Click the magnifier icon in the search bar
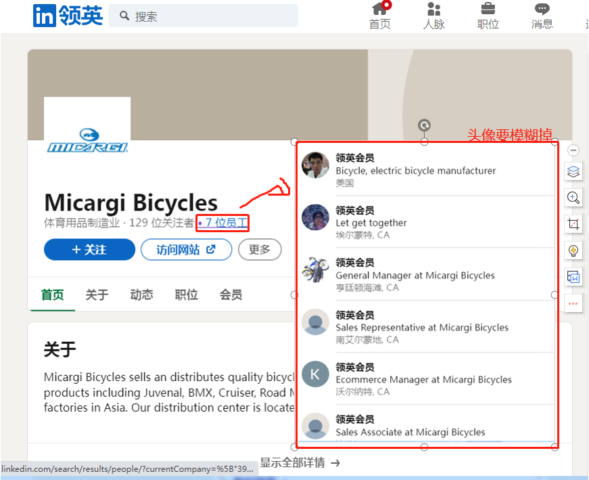Viewport: 589px width, 480px height. pyautogui.click(x=124, y=16)
